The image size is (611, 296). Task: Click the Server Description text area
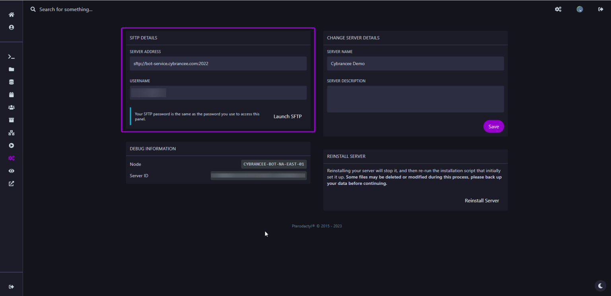click(415, 99)
